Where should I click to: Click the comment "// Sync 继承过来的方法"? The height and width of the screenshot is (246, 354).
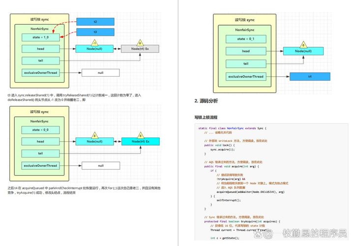click(234, 217)
